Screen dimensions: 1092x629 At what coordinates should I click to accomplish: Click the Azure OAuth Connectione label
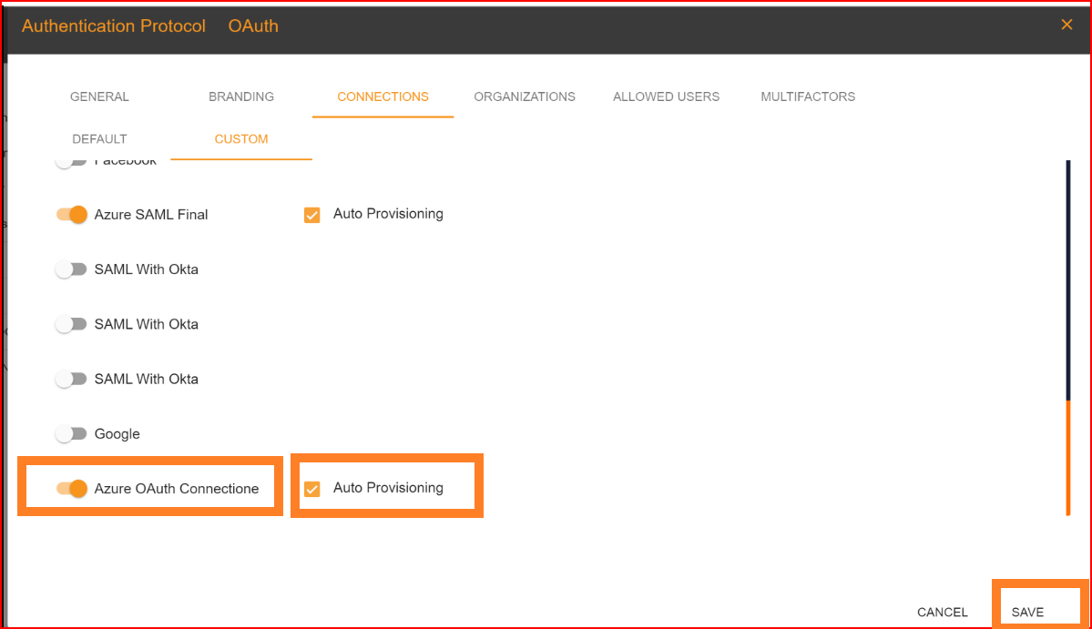[x=176, y=489]
